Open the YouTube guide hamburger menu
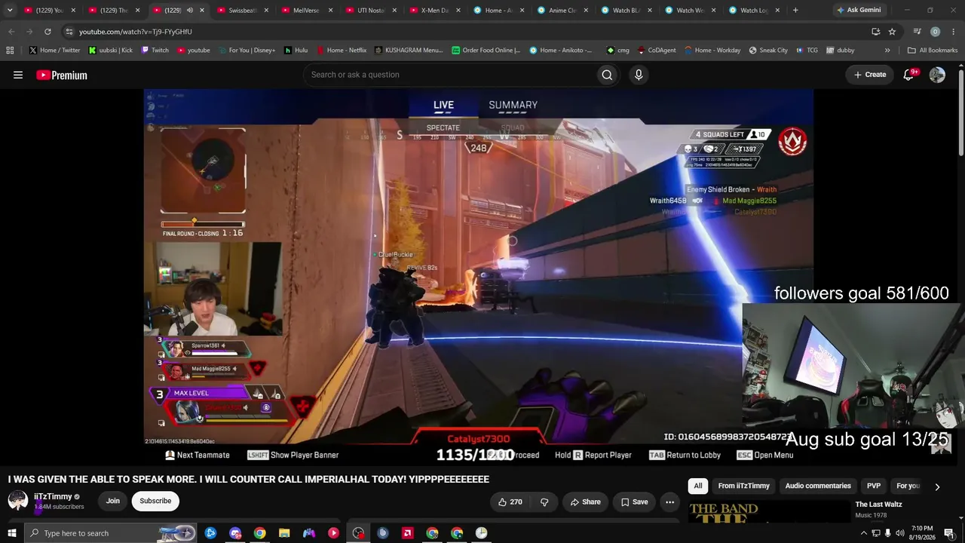Screen dimensions: 965x543 [18, 75]
